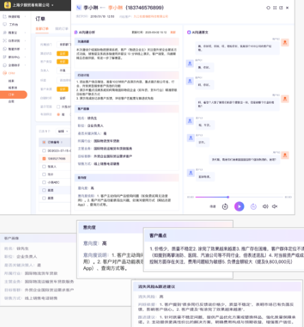Click the volume speaker icon
The width and height of the screenshot is (304, 327).
pos(265,206)
